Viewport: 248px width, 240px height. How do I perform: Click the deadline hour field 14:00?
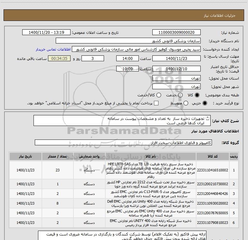coord(128,58)
